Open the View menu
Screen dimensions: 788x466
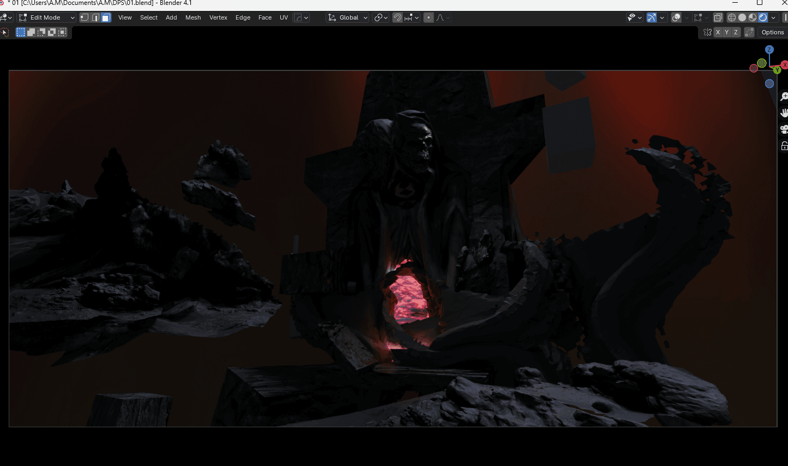tap(125, 17)
